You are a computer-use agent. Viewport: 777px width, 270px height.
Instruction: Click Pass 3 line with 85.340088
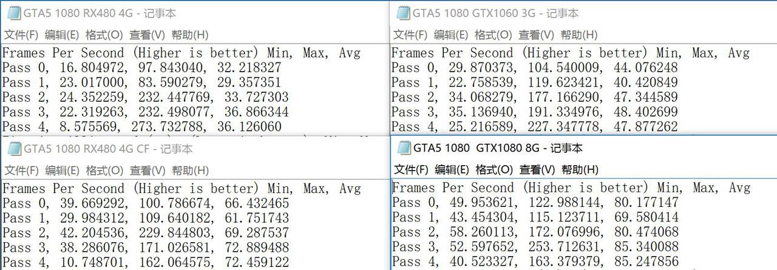(x=536, y=246)
